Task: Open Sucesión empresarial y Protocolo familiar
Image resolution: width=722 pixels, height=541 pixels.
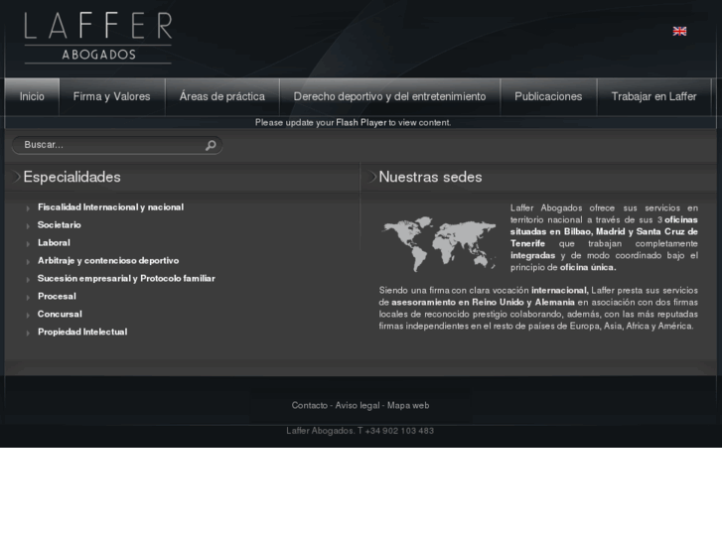Action: click(x=126, y=279)
